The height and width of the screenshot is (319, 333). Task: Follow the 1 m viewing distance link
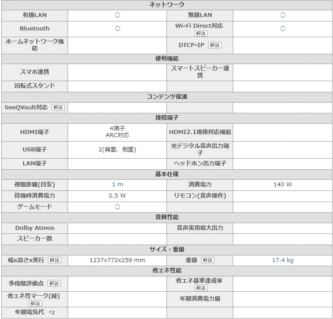117,185
